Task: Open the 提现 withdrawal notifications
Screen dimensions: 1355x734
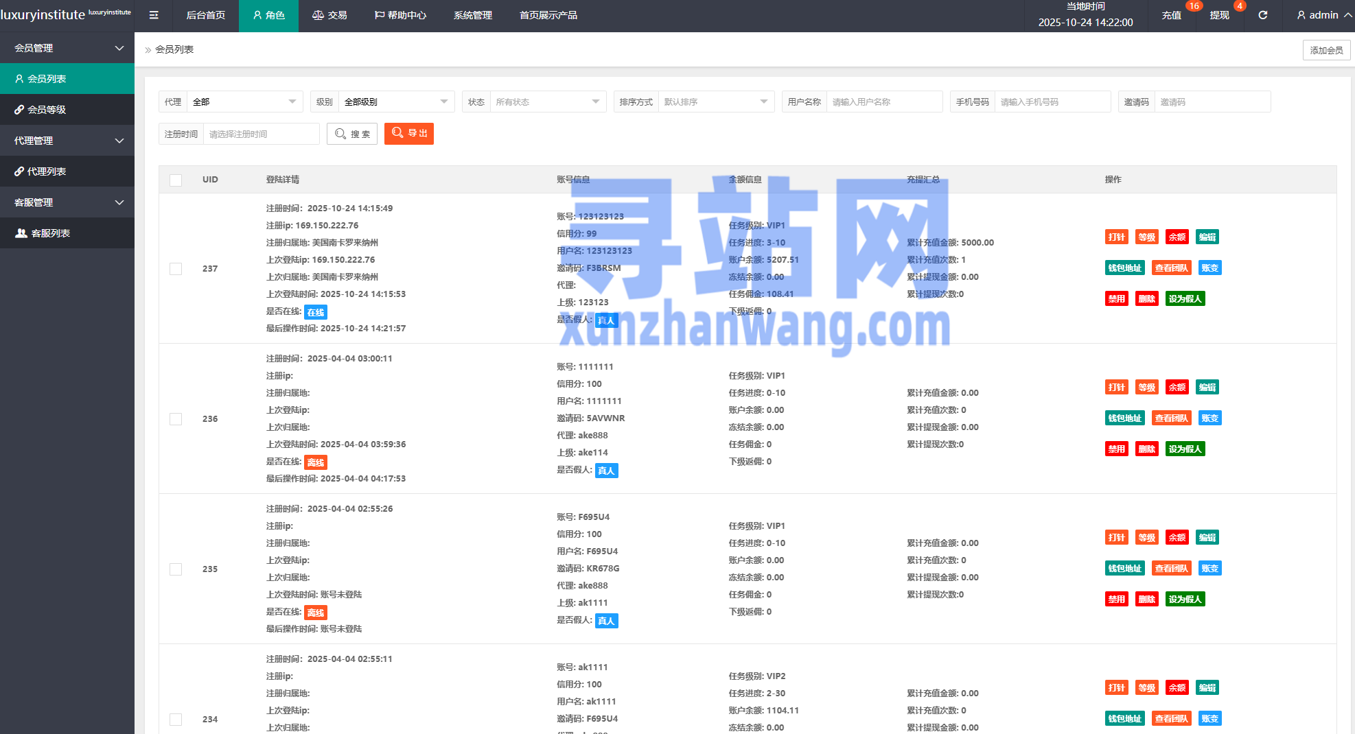Action: click(1219, 15)
